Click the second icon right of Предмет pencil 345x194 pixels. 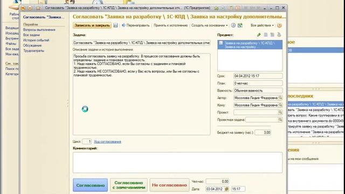pyautogui.click(x=266, y=34)
